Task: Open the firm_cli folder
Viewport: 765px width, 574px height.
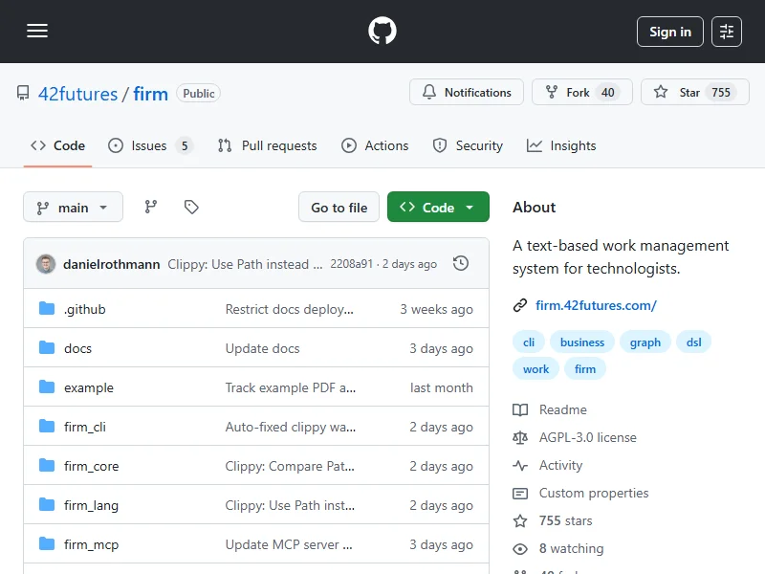Action: pos(84,427)
